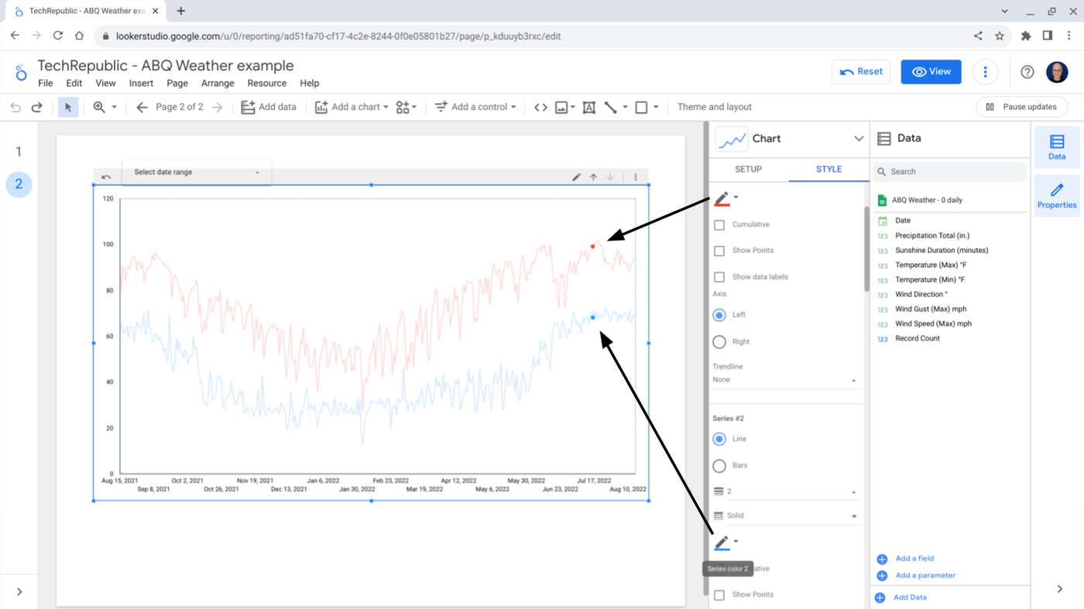
Task: Select the arrow selection mode tool
Action: [68, 108]
